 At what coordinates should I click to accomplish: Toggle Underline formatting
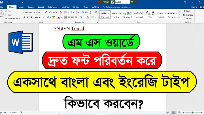[x=31, y=17]
